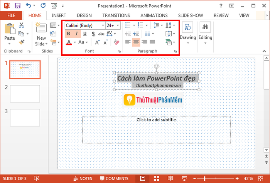Add a New Slide using the slide icon
The width and height of the screenshot is (270, 183).
tap(41, 27)
